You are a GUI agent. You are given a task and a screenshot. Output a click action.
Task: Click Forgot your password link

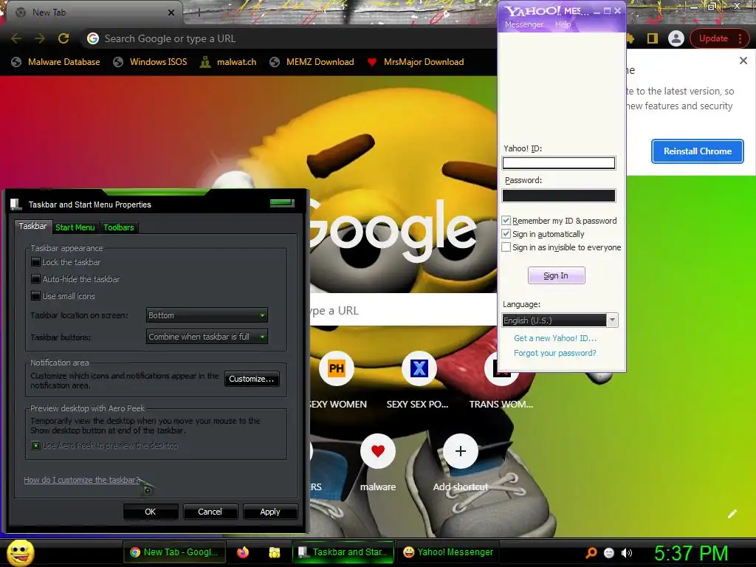555,353
